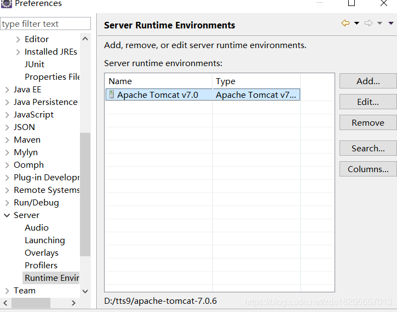Close the Preferences window

tap(384, 3)
